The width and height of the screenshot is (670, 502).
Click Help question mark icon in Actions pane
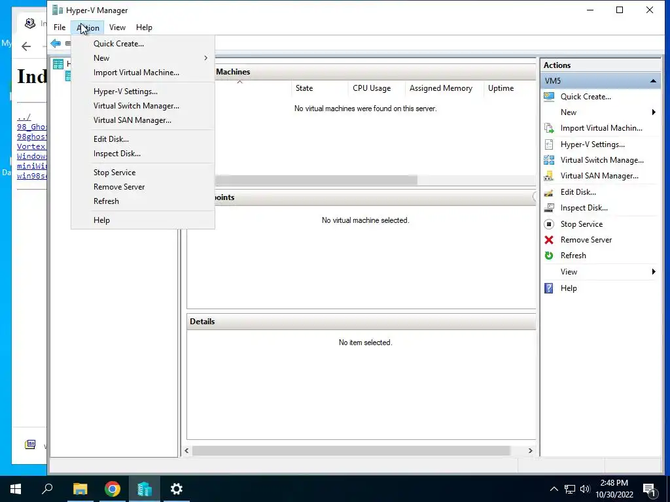point(549,288)
